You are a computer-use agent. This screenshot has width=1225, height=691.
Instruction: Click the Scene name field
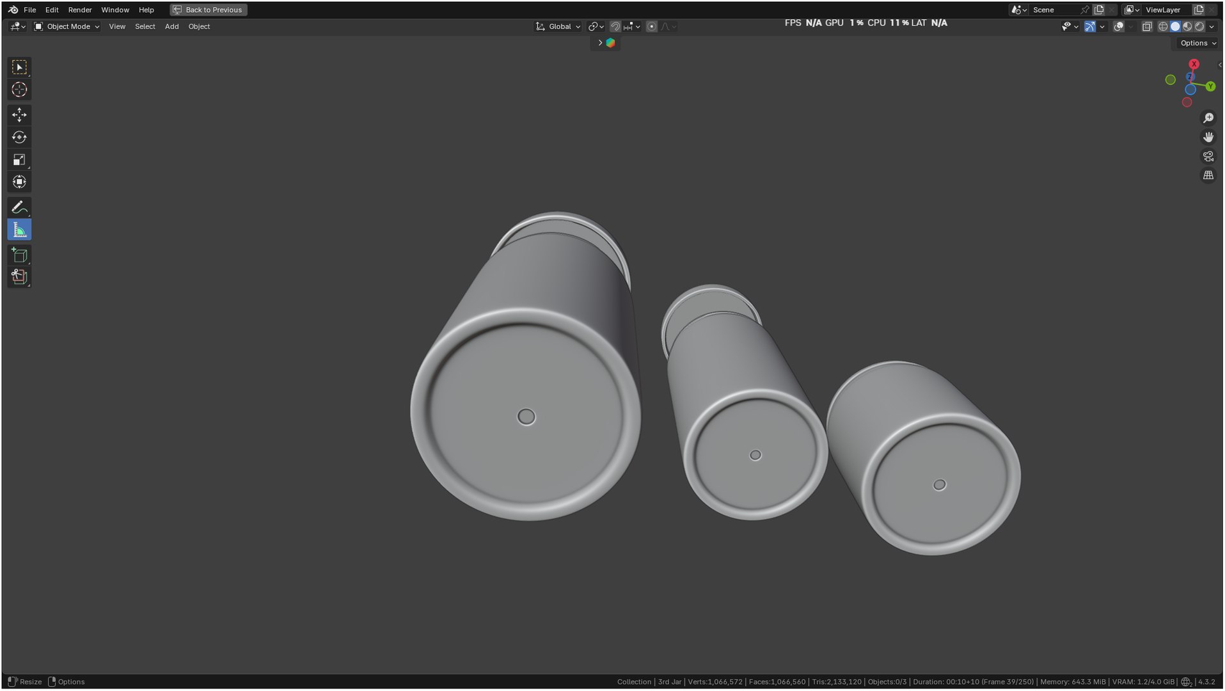[1054, 10]
